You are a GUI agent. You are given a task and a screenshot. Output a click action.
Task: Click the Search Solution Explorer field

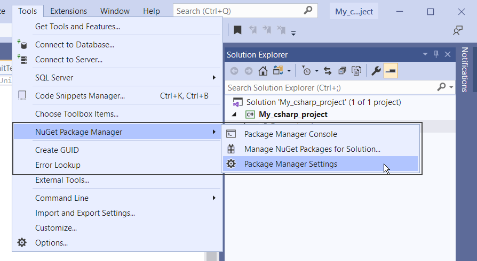click(331, 87)
